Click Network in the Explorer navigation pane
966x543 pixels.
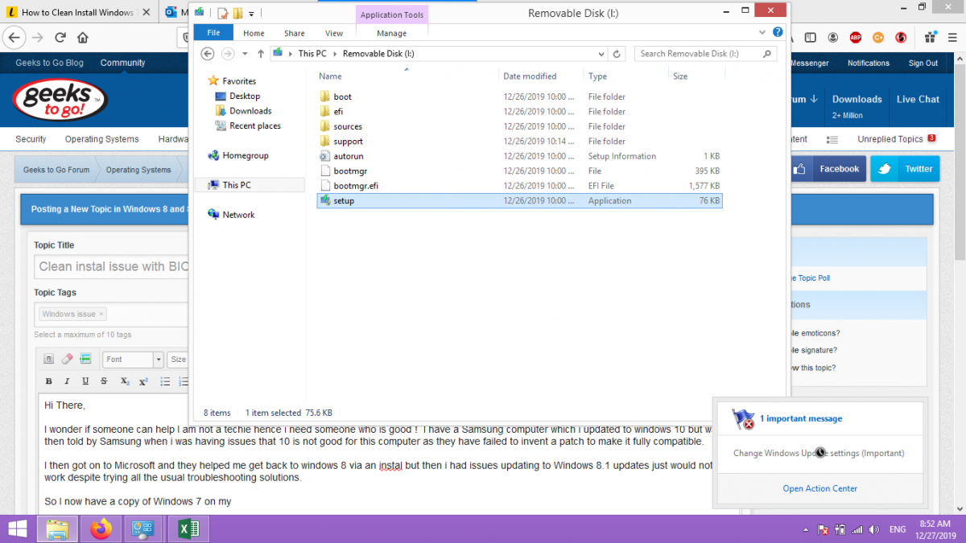[x=238, y=215]
